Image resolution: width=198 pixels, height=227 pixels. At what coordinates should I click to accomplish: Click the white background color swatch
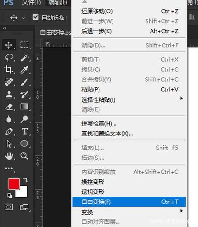23,193
